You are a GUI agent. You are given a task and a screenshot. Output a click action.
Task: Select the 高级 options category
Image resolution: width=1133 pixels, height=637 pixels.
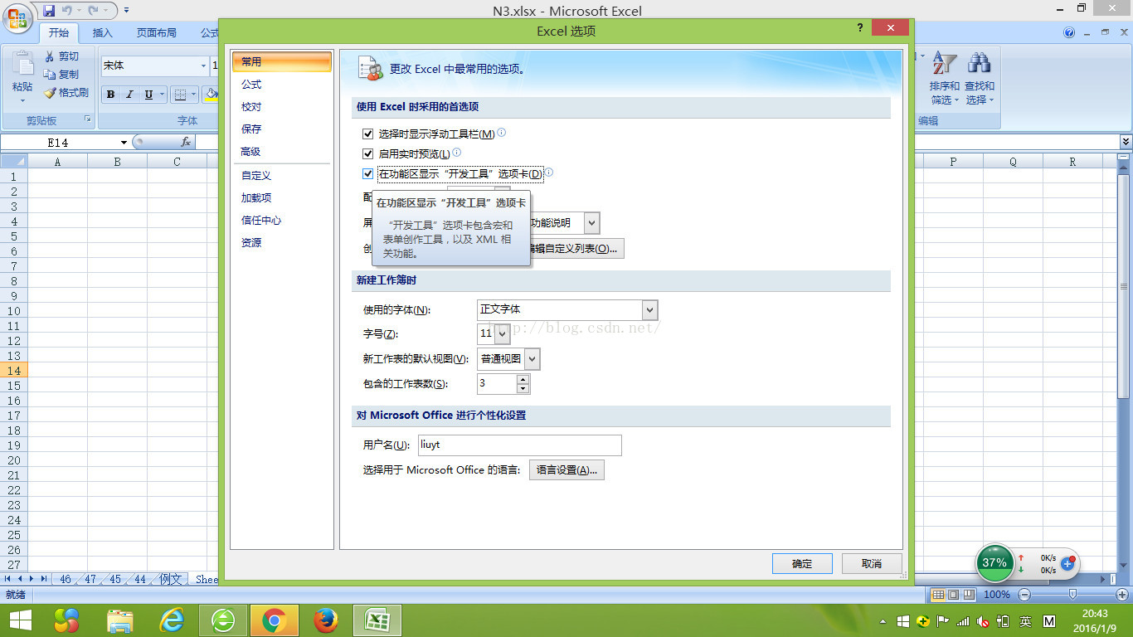[282, 152]
